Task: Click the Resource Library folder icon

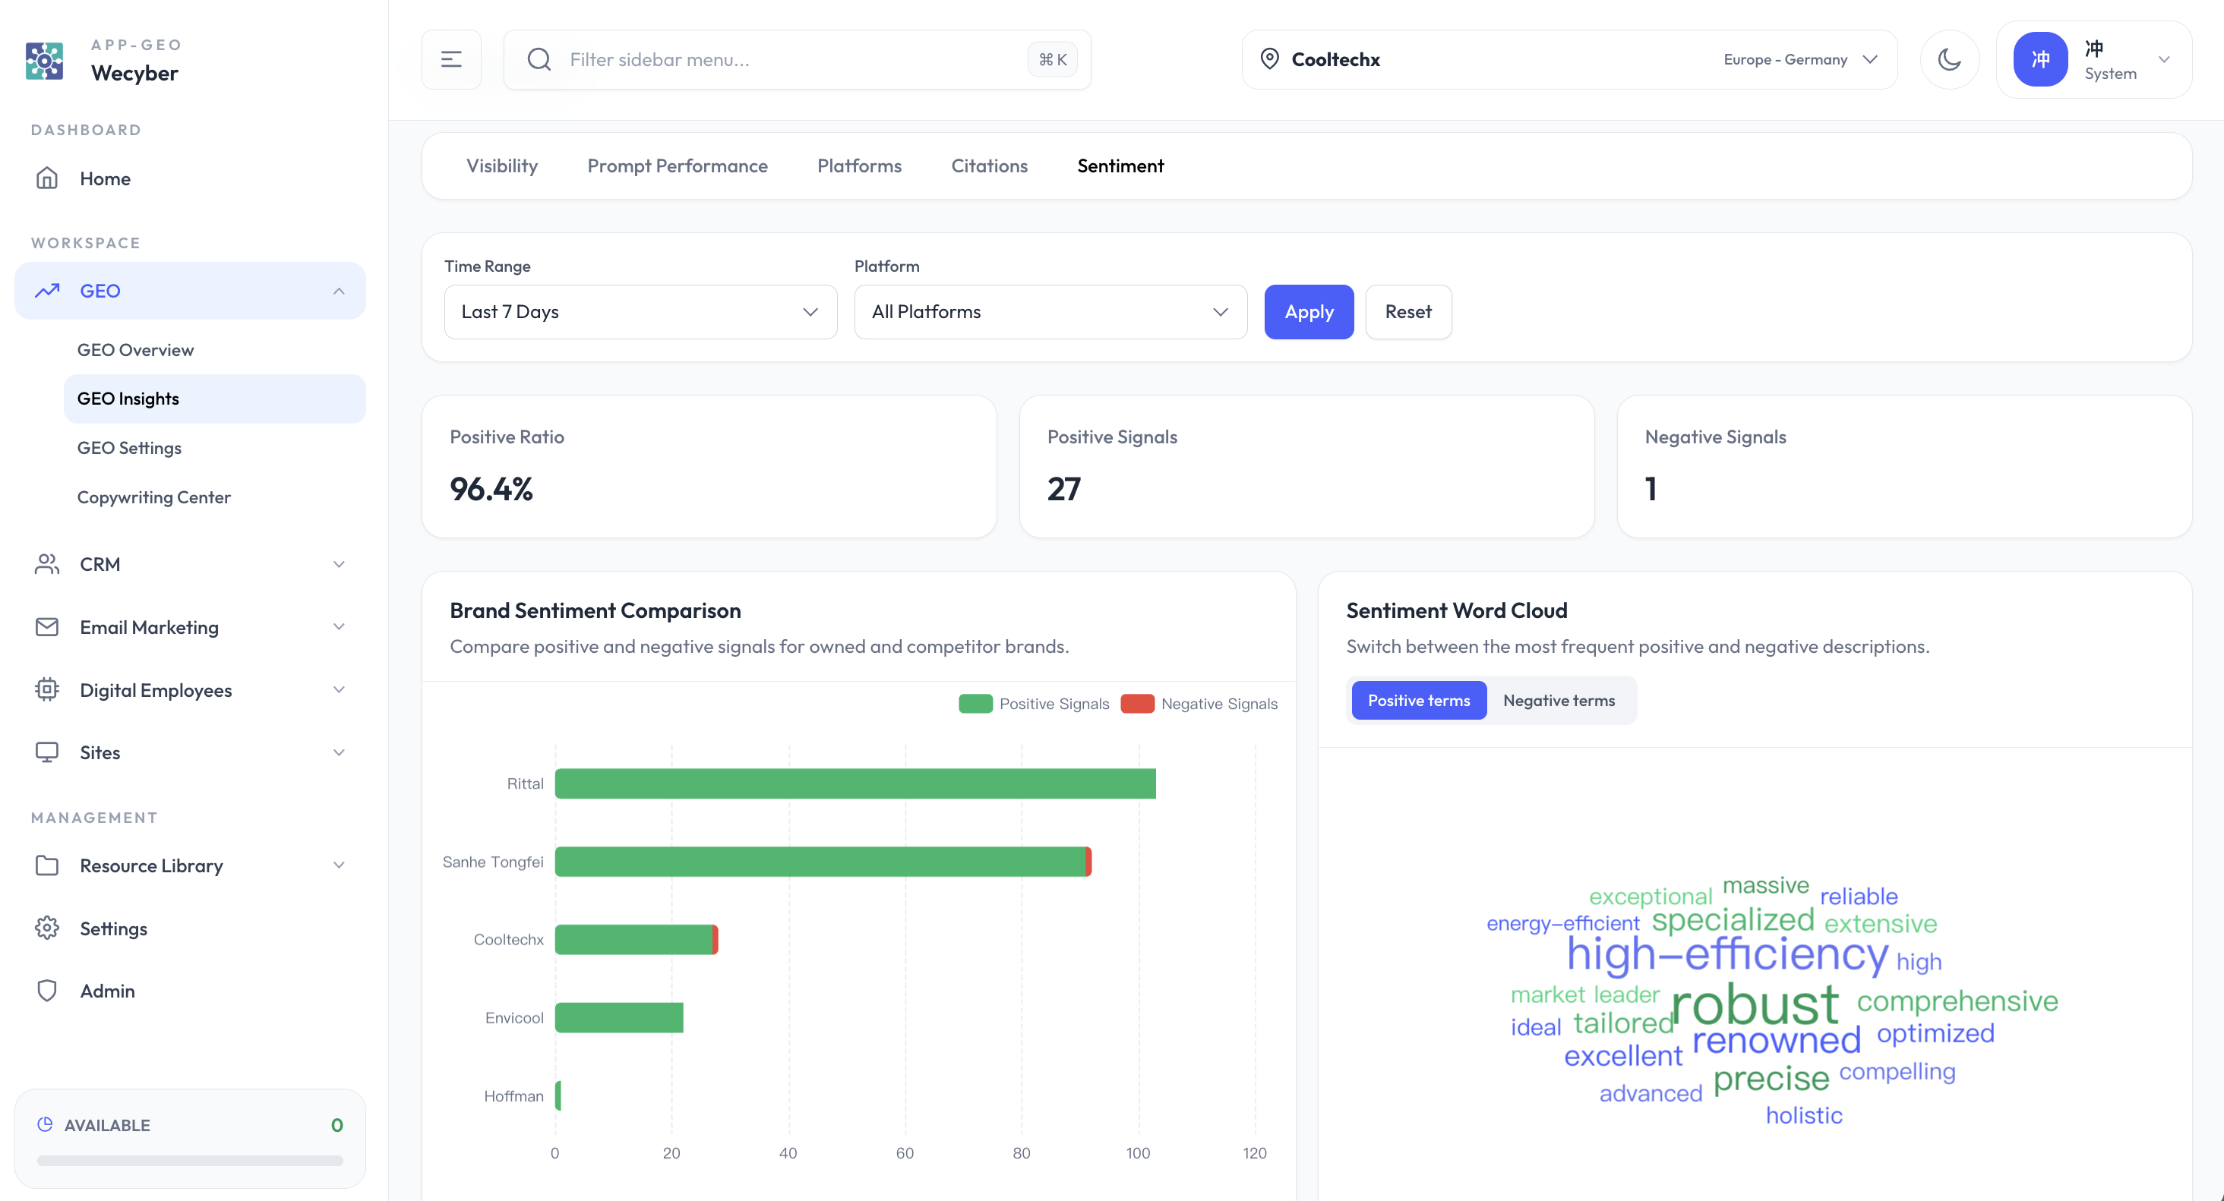Action: [48, 865]
